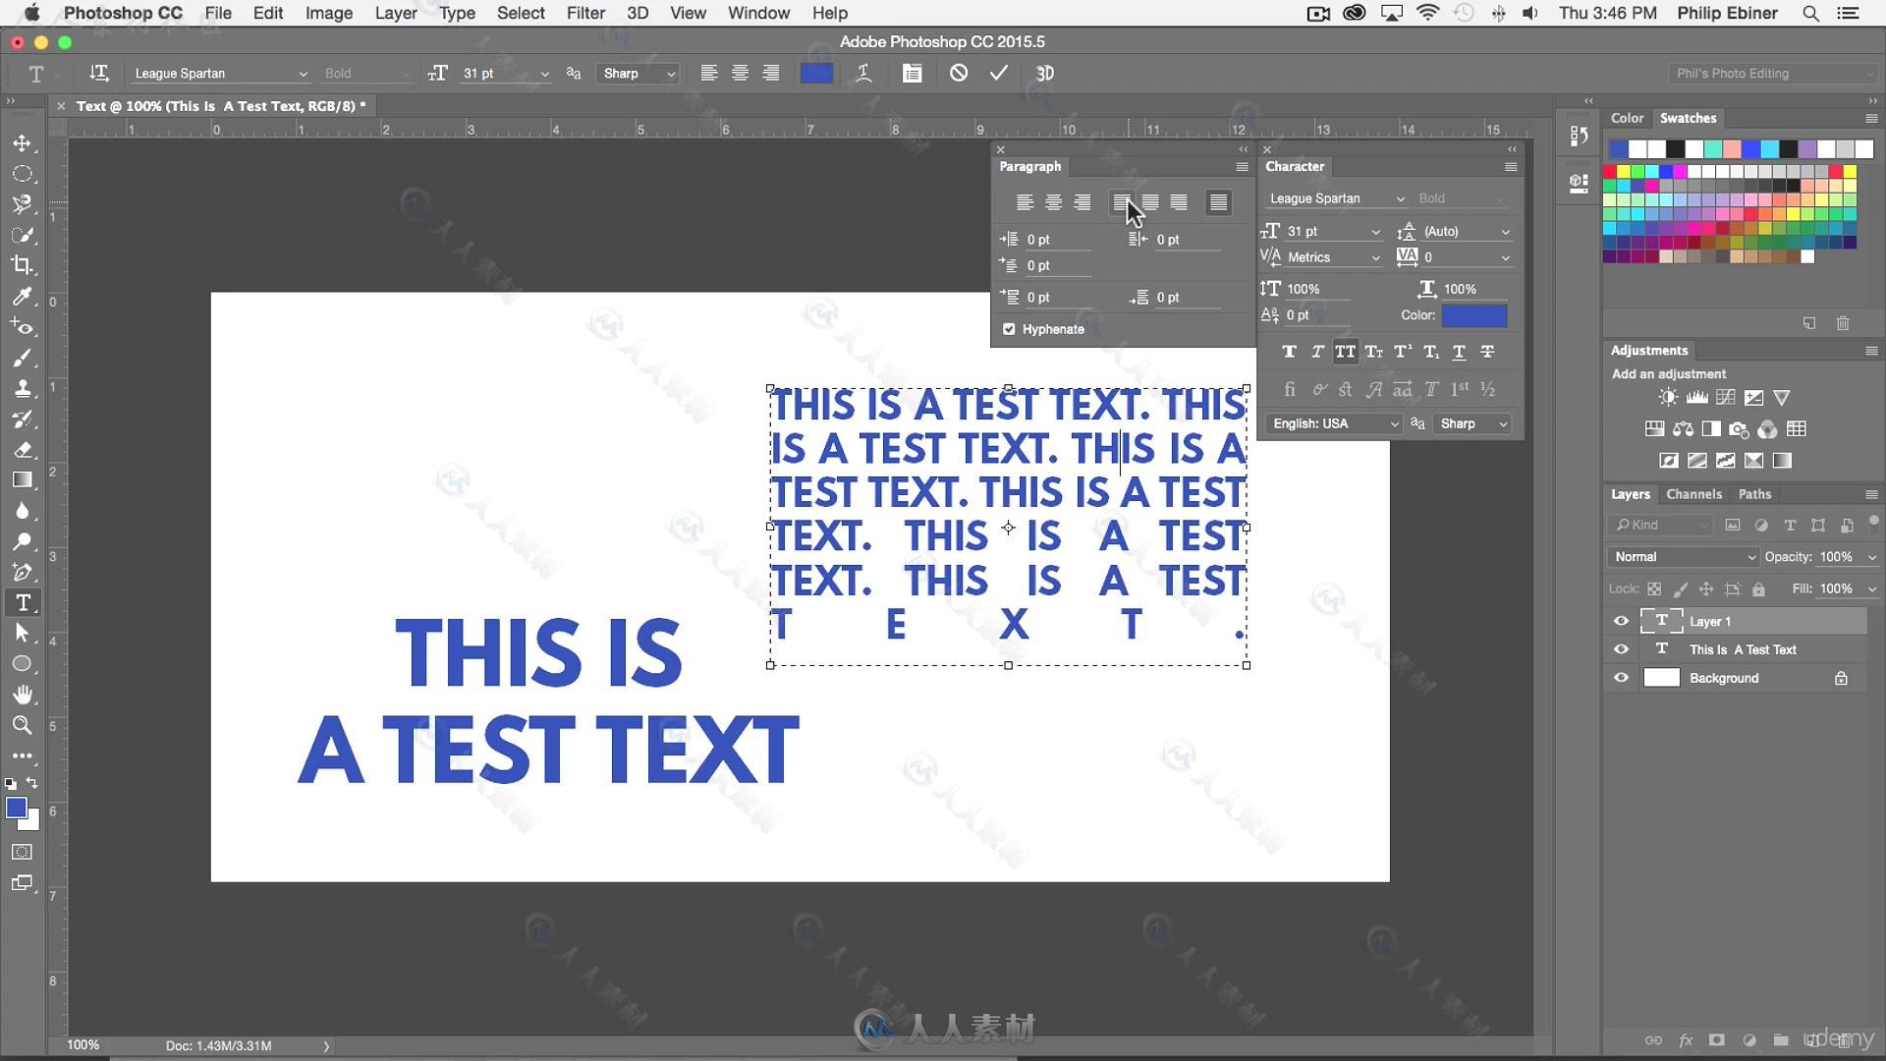Click the Character panel font size field
This screenshot has height=1061, width=1886.
tap(1324, 232)
